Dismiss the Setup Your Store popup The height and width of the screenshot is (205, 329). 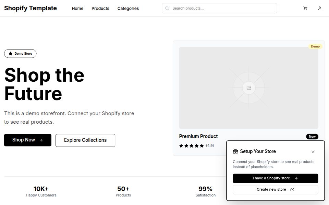(x=313, y=152)
